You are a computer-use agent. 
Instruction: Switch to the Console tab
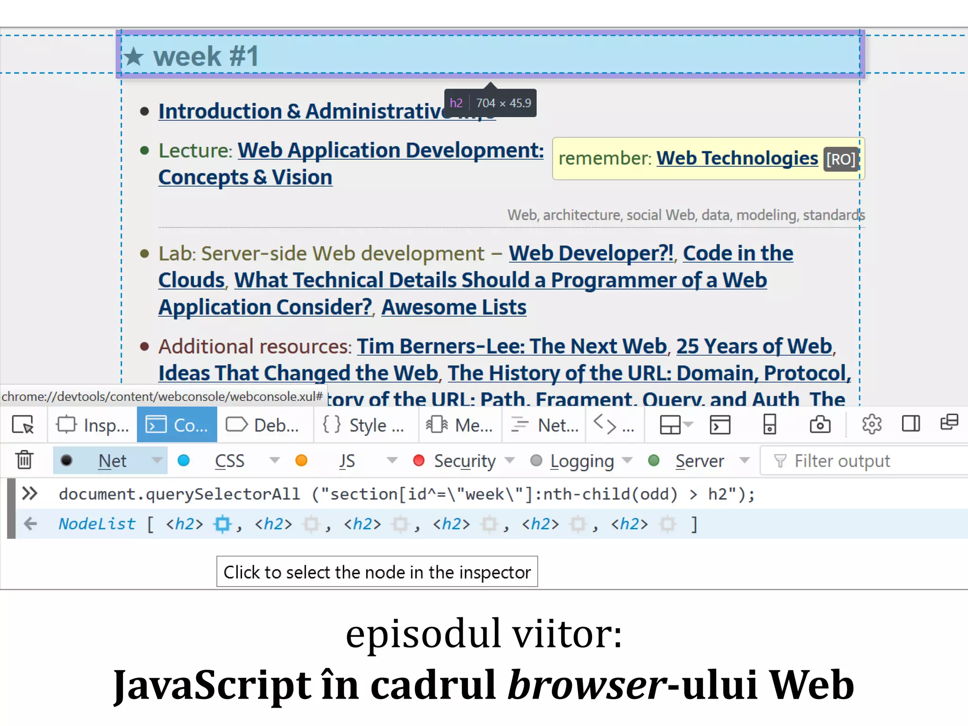177,424
